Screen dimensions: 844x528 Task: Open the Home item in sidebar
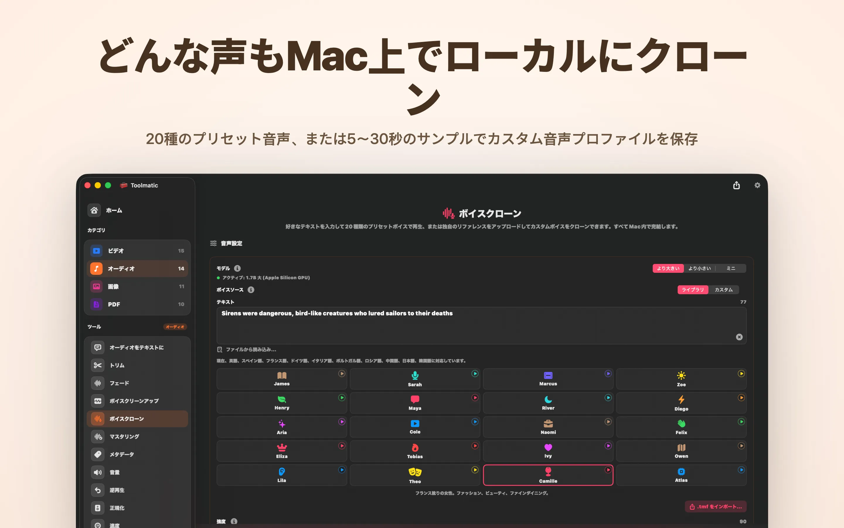click(x=105, y=210)
